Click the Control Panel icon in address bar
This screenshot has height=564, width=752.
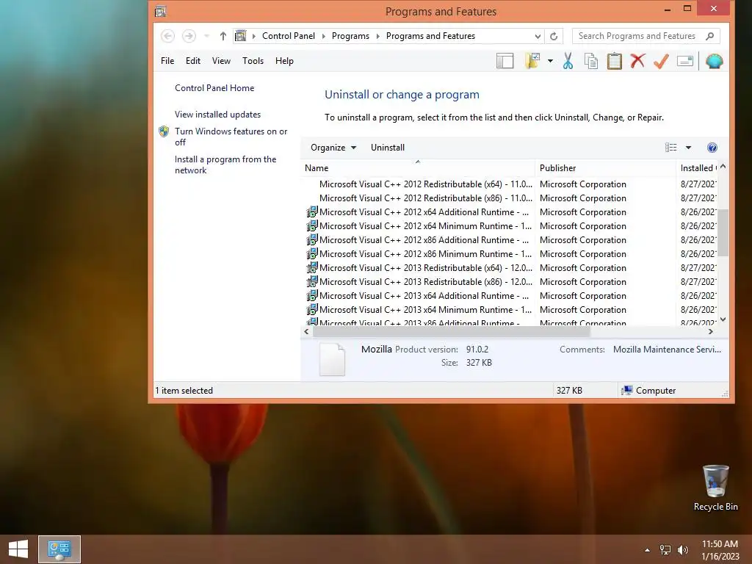(241, 36)
